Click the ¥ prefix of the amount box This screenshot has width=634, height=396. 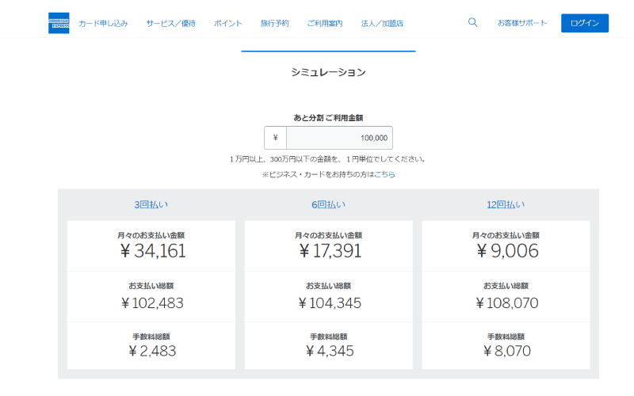(275, 138)
